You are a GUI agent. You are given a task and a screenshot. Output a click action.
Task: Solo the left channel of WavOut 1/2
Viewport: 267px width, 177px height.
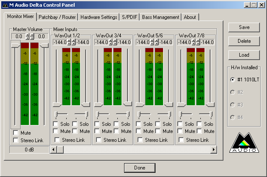point(56,124)
